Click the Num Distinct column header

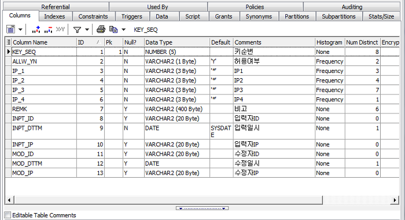coord(363,42)
